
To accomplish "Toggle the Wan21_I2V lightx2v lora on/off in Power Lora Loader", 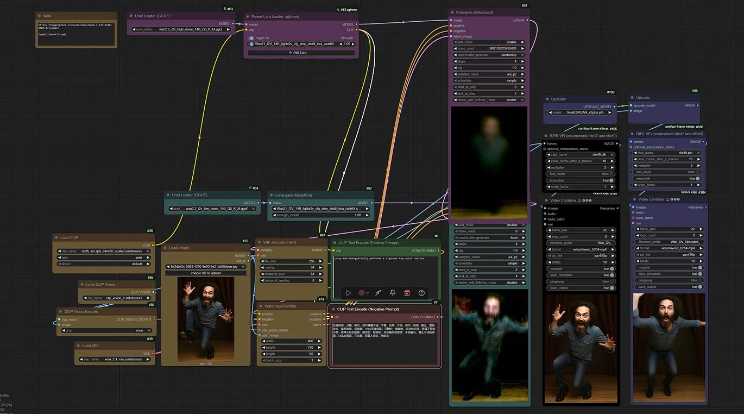I will click(251, 44).
